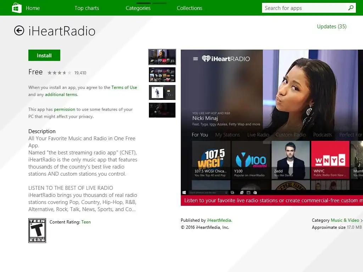Select the second screenshot thumbnail

click(162, 75)
